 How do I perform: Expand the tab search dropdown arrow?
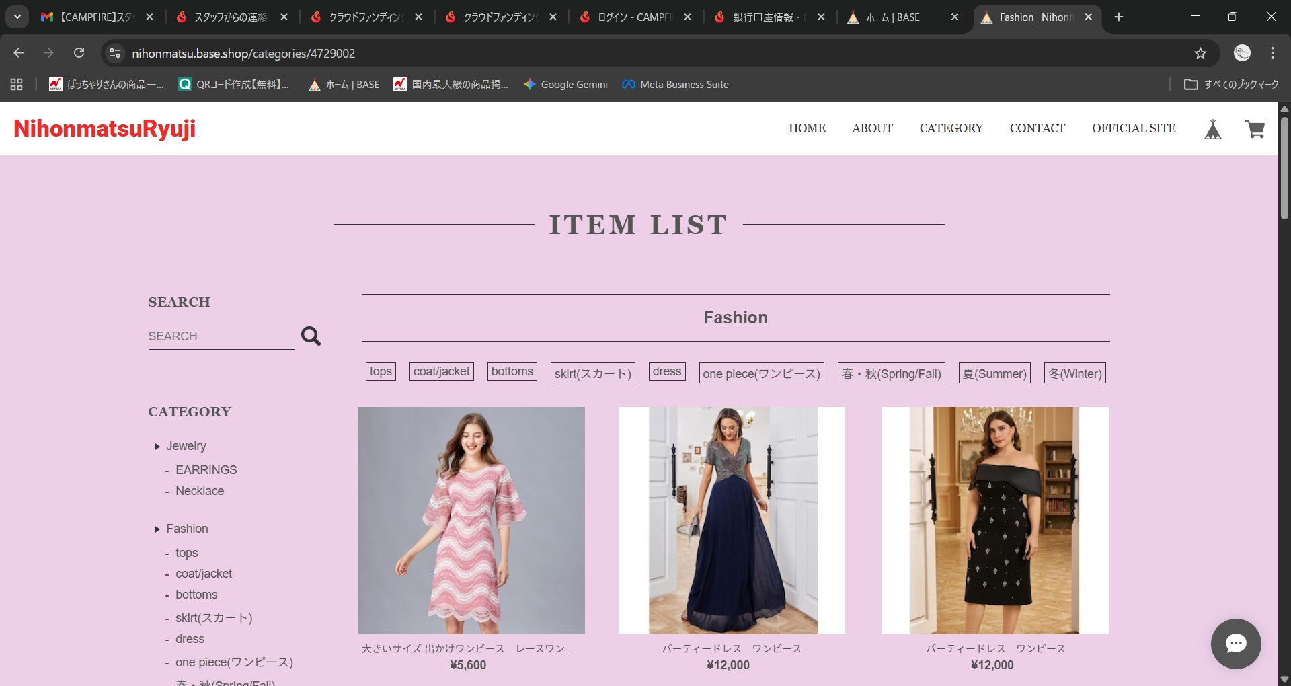17,17
